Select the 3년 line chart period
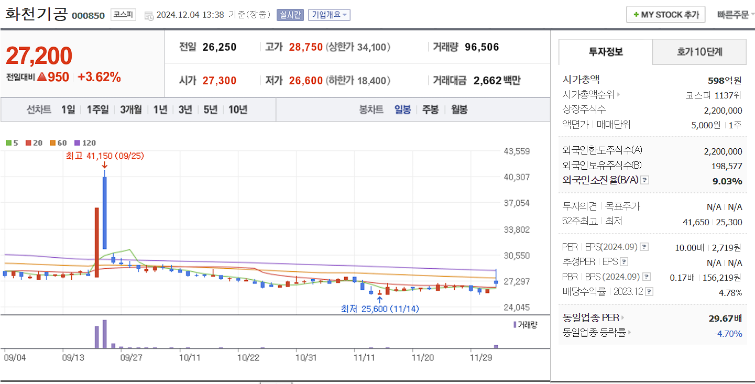Image resolution: width=755 pixels, height=384 pixels. click(x=185, y=109)
